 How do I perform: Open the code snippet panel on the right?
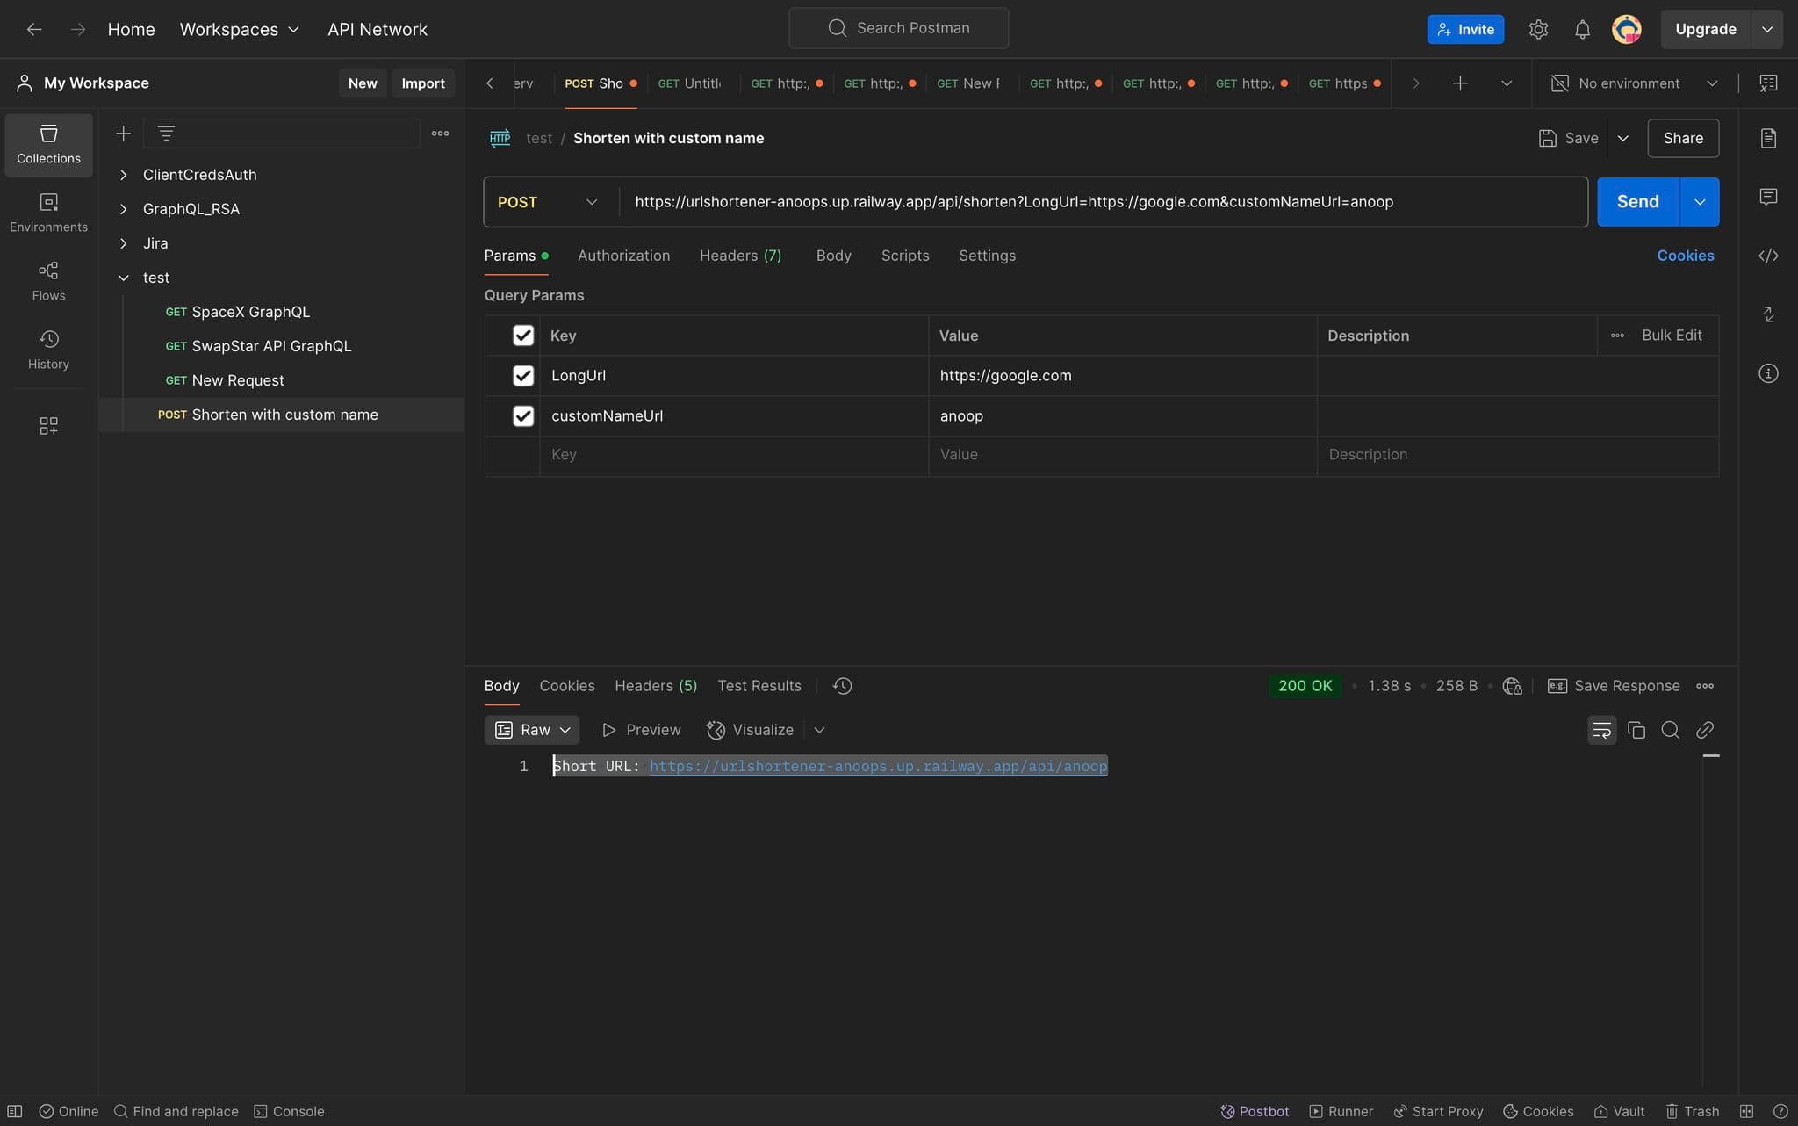1768,256
